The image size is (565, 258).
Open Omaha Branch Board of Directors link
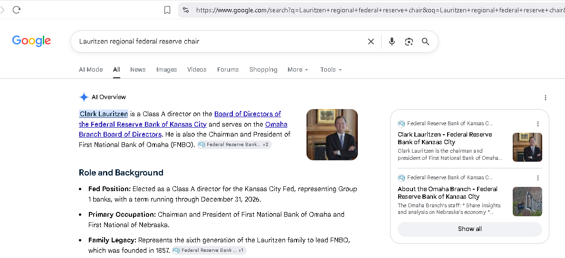tap(183, 129)
